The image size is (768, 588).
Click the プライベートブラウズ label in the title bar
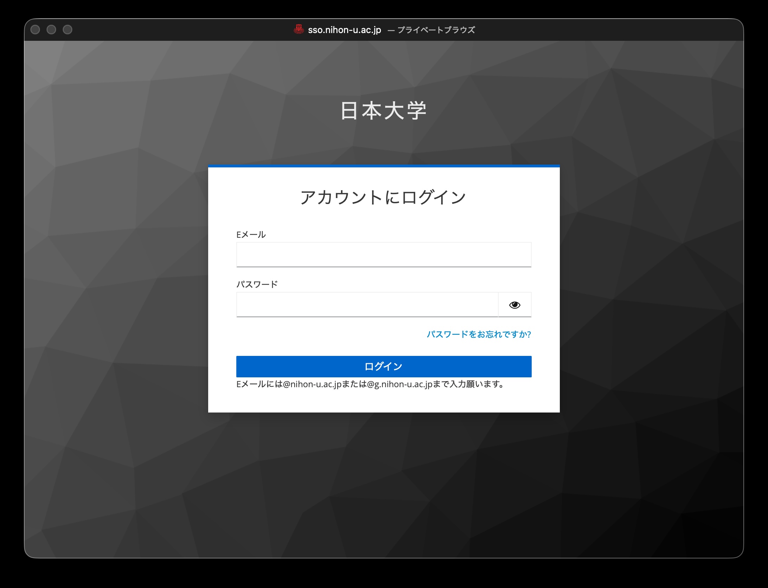pos(436,30)
